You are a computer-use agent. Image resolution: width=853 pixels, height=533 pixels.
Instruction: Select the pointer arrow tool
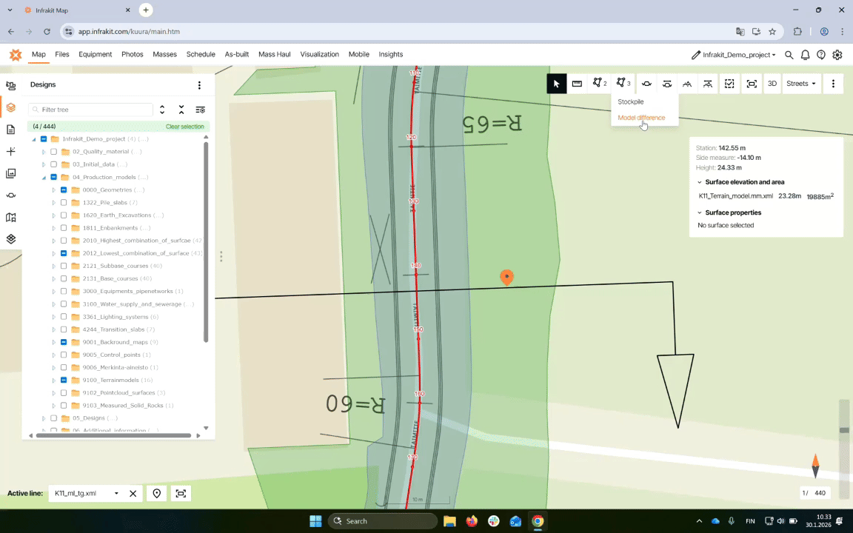tap(557, 84)
